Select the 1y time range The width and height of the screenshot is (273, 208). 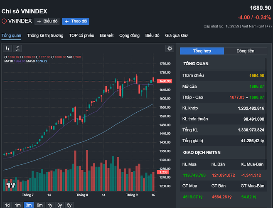click(x=50, y=205)
